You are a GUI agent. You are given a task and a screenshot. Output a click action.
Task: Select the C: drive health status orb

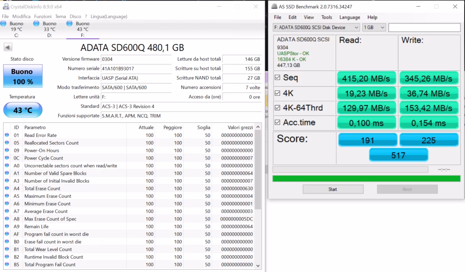click(x=3, y=24)
